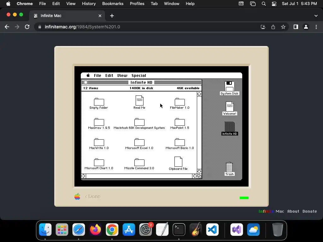The width and height of the screenshot is (323, 242).
Task: Click the vertical scrollbar up arrow
Action: pos(199,94)
